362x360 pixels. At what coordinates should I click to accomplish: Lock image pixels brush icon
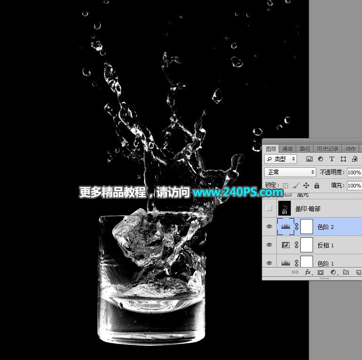[x=296, y=186]
